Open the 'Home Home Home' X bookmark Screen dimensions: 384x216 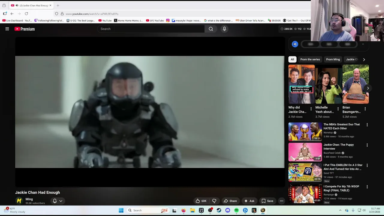(128, 20)
